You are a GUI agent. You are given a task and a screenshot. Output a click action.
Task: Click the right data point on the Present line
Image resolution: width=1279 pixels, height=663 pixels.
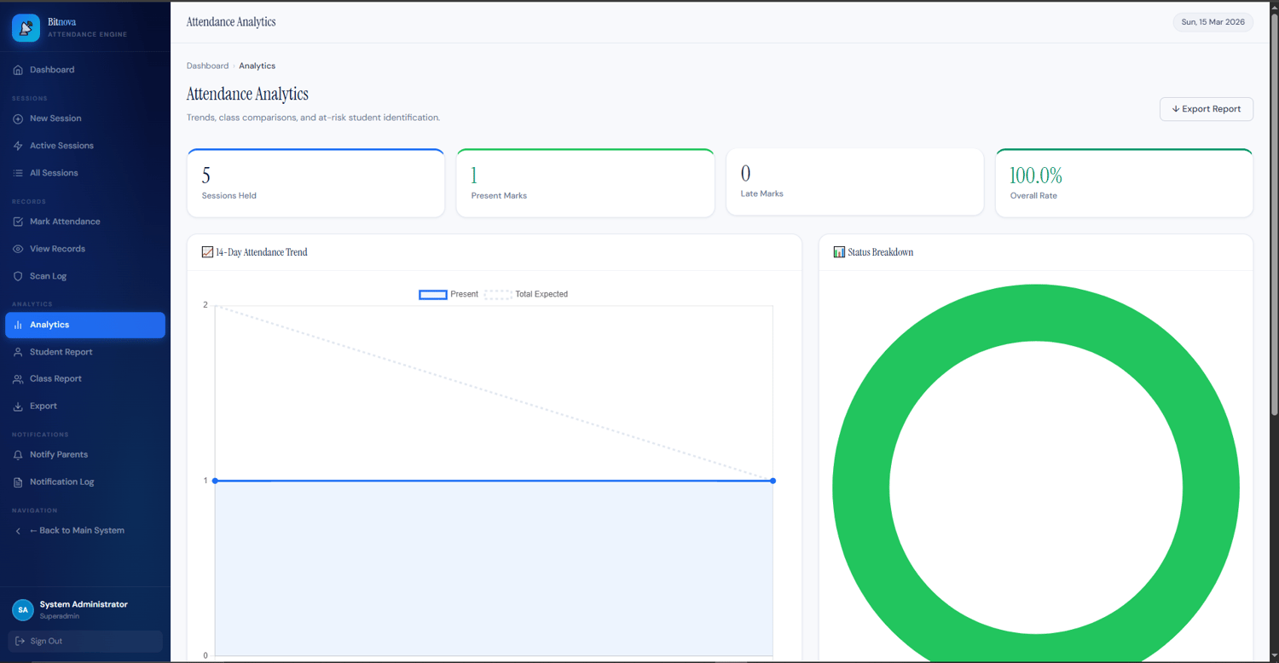pos(773,481)
